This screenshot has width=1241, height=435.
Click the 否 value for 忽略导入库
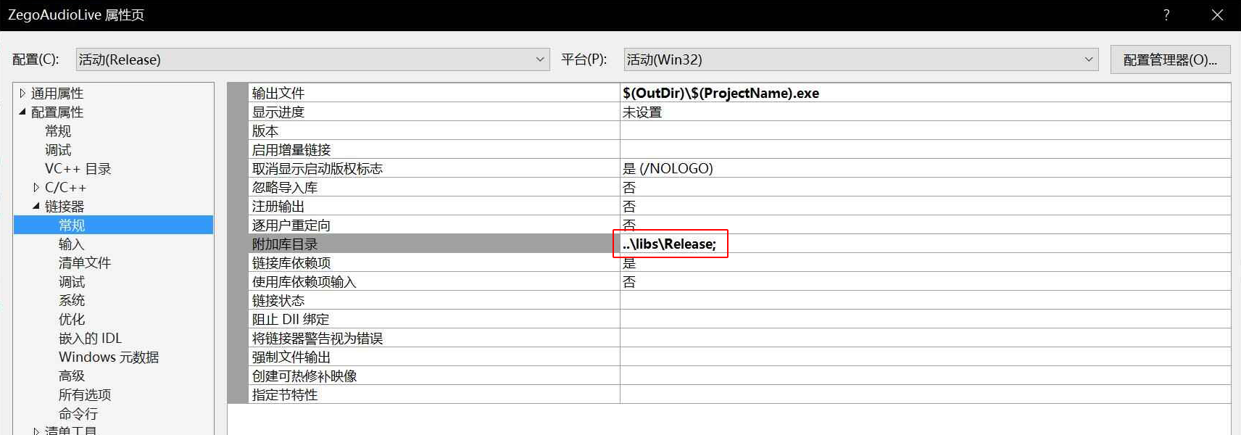pos(629,187)
